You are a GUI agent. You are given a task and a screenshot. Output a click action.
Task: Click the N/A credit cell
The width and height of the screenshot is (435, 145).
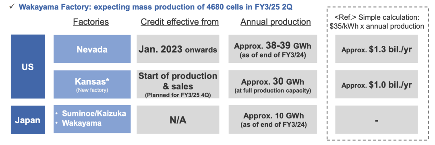click(178, 119)
